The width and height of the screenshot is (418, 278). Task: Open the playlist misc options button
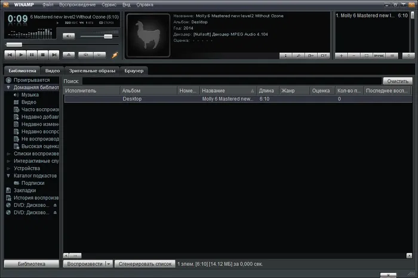[379, 56]
